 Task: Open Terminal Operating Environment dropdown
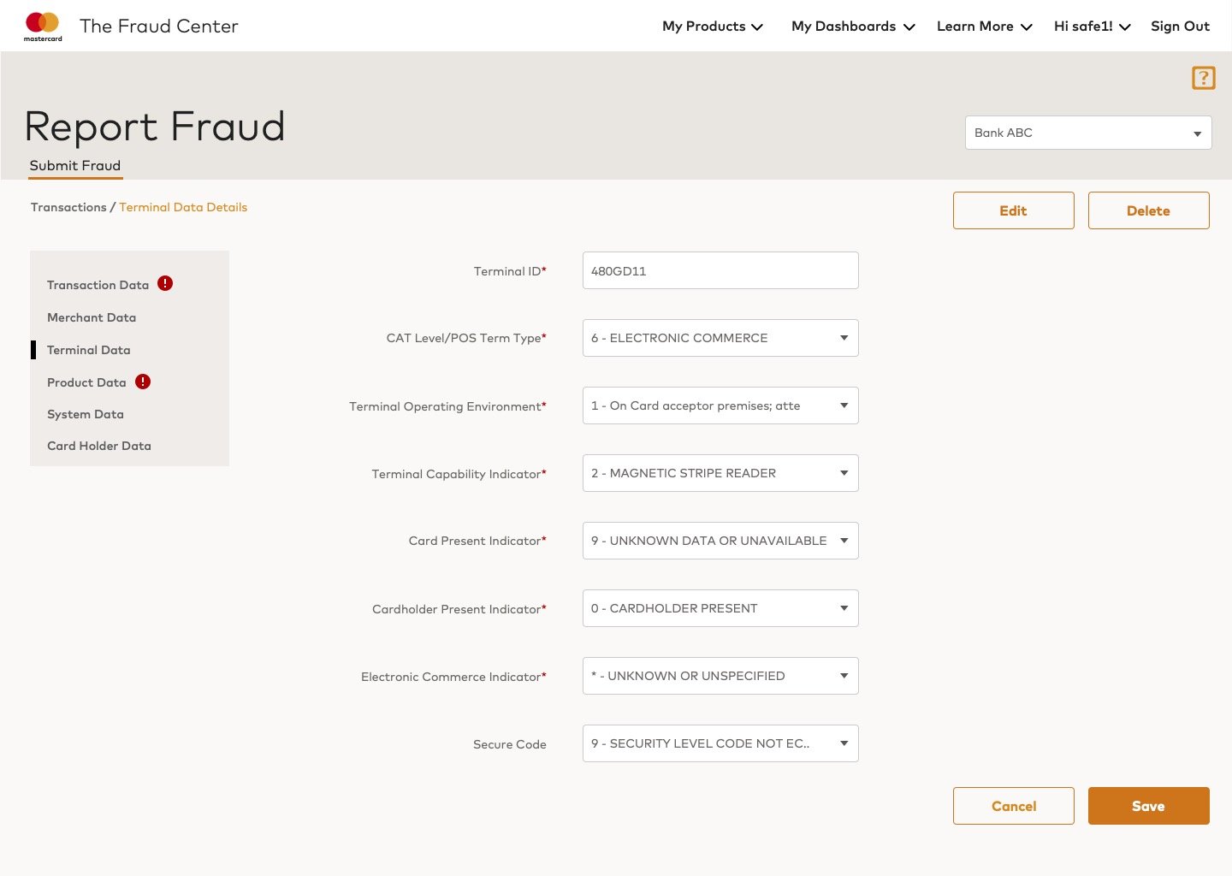(720, 405)
